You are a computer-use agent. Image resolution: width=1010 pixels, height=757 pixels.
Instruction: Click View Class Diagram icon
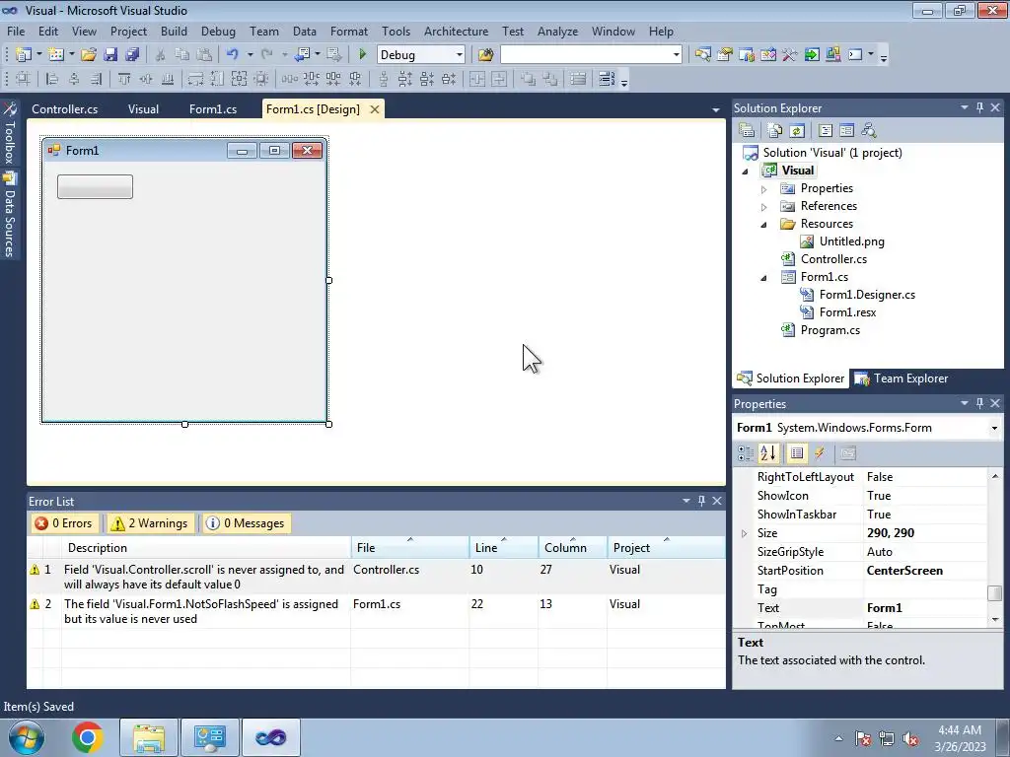coord(869,131)
